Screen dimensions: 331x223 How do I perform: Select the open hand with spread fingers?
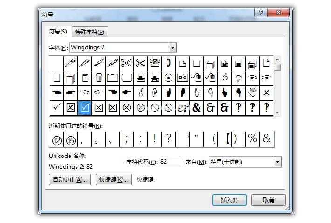coord(252,92)
